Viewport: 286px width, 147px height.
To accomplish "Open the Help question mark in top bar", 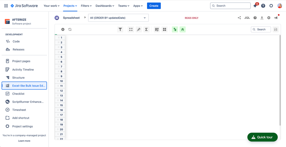I will [x=263, y=6].
